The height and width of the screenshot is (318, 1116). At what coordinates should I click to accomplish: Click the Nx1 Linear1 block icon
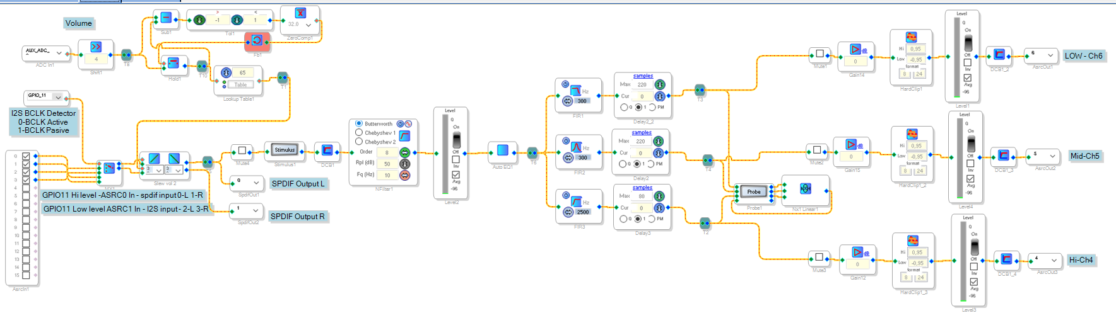806,188
